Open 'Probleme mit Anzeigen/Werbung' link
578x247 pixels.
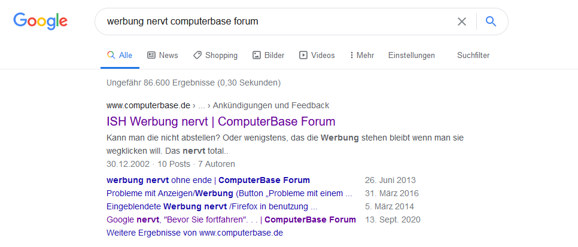pyautogui.click(x=229, y=193)
